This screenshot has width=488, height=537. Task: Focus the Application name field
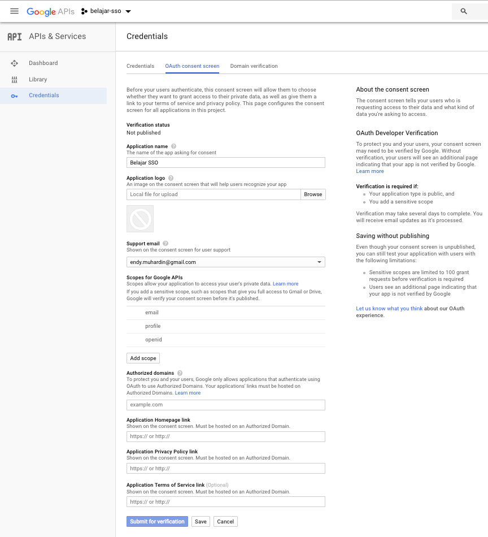[226, 163]
